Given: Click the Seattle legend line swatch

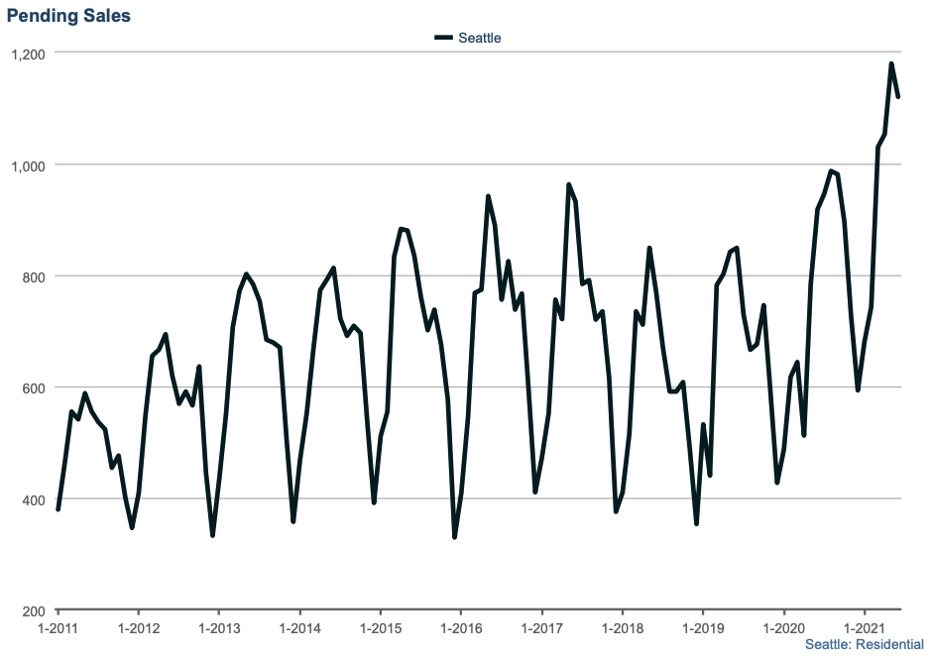Looking at the screenshot, I should click(443, 38).
